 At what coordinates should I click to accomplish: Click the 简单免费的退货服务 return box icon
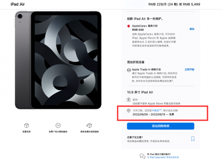[89, 125]
